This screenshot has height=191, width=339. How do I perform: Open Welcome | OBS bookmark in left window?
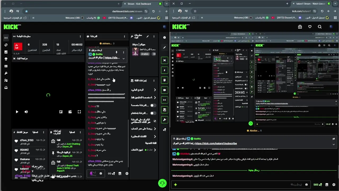pyautogui.click(x=74, y=18)
